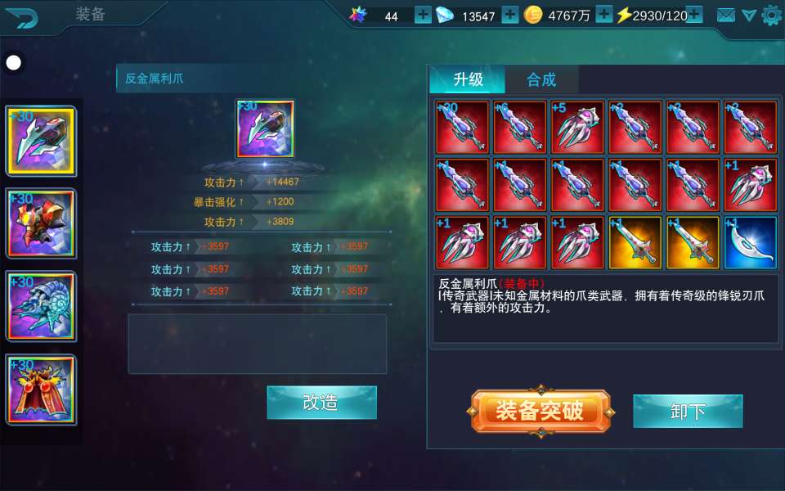Viewport: 785px width, 491px height.
Task: Select the +30 red cape slot
Action: tap(41, 390)
